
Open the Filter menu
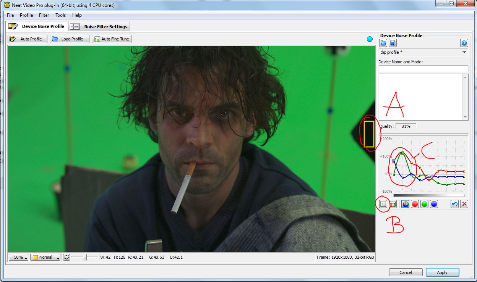pos(44,15)
